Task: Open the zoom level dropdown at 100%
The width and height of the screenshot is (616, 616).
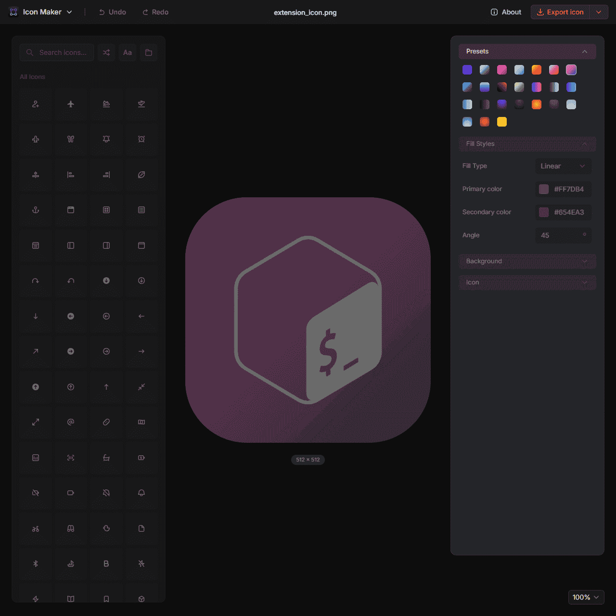Action: tap(586, 597)
